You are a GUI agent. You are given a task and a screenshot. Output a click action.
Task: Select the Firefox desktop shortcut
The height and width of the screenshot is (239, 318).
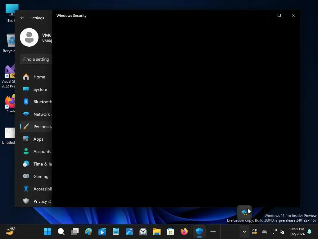click(10, 104)
